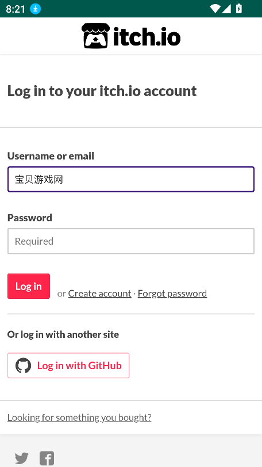Tap the itch.io storefront controller logo icon
The image size is (262, 467).
click(x=95, y=36)
